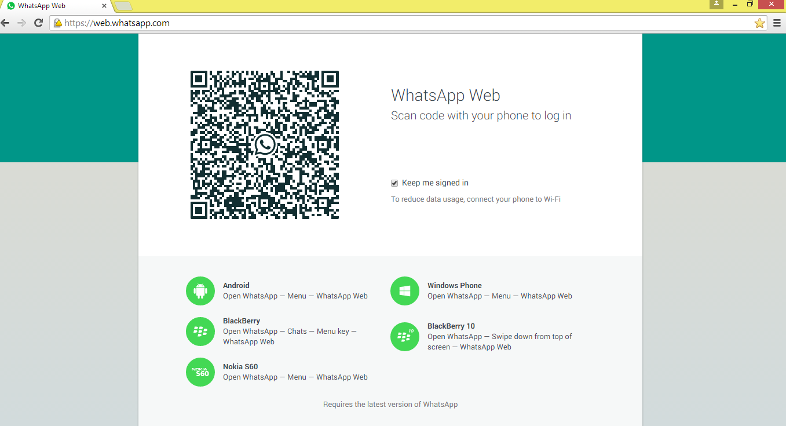Click the Nokia S60 icon
Image resolution: width=786 pixels, height=426 pixels.
tap(200, 372)
